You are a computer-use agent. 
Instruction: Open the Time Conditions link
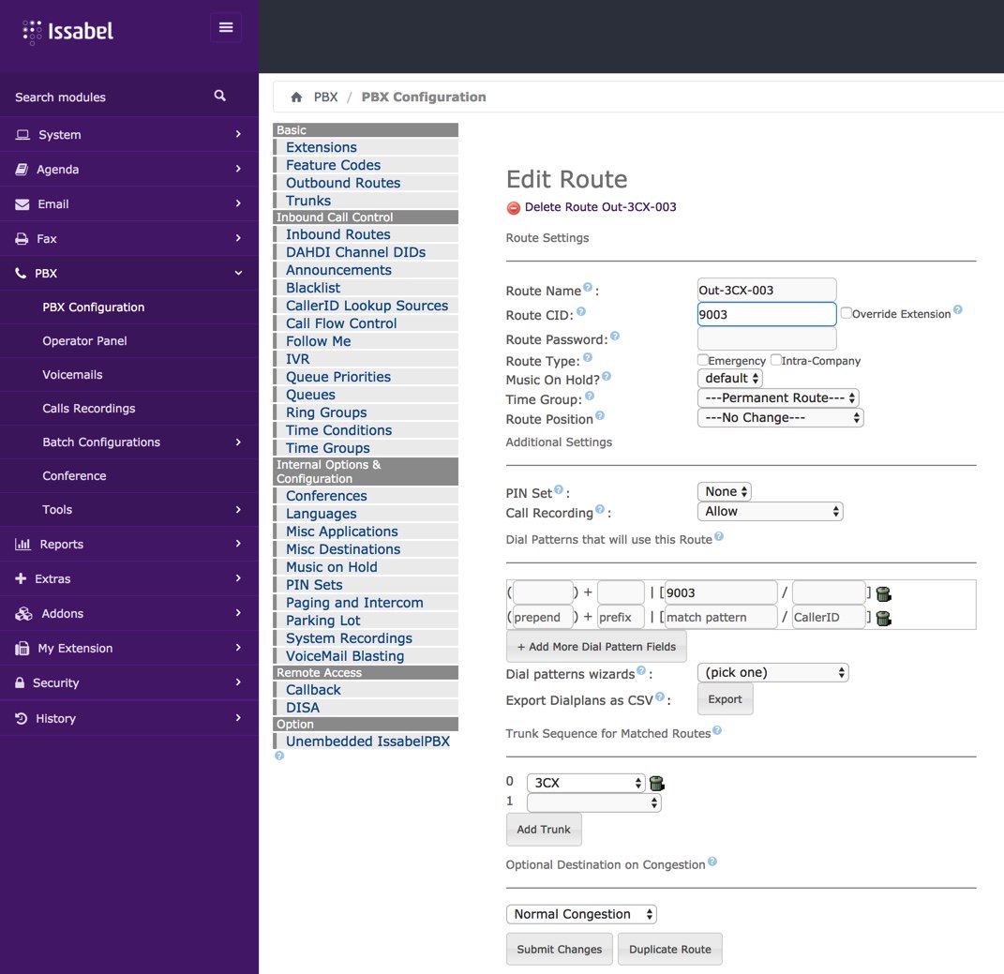point(338,431)
